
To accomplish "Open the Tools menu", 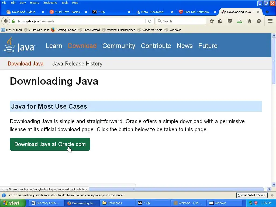I will point(65,3).
